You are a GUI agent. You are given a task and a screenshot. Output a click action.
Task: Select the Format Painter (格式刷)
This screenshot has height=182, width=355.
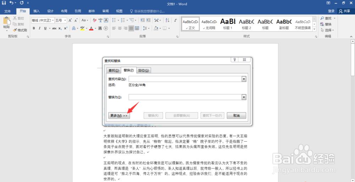click(20, 30)
